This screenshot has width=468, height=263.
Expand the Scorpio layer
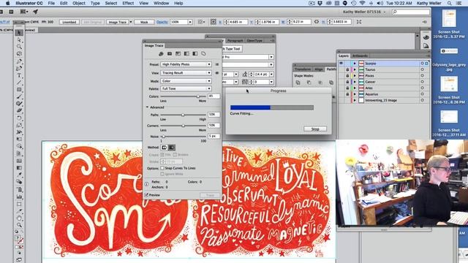pos(355,64)
